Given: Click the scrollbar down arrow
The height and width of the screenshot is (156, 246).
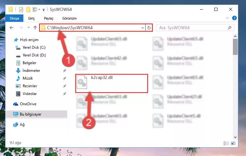Looking at the screenshot, I should coord(235,137).
